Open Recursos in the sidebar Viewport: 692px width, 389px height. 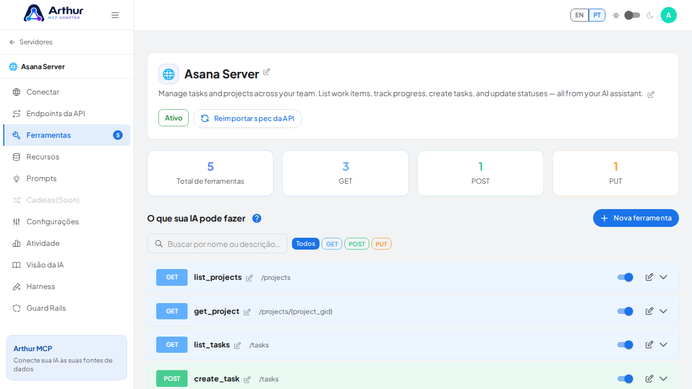pyautogui.click(x=66, y=157)
